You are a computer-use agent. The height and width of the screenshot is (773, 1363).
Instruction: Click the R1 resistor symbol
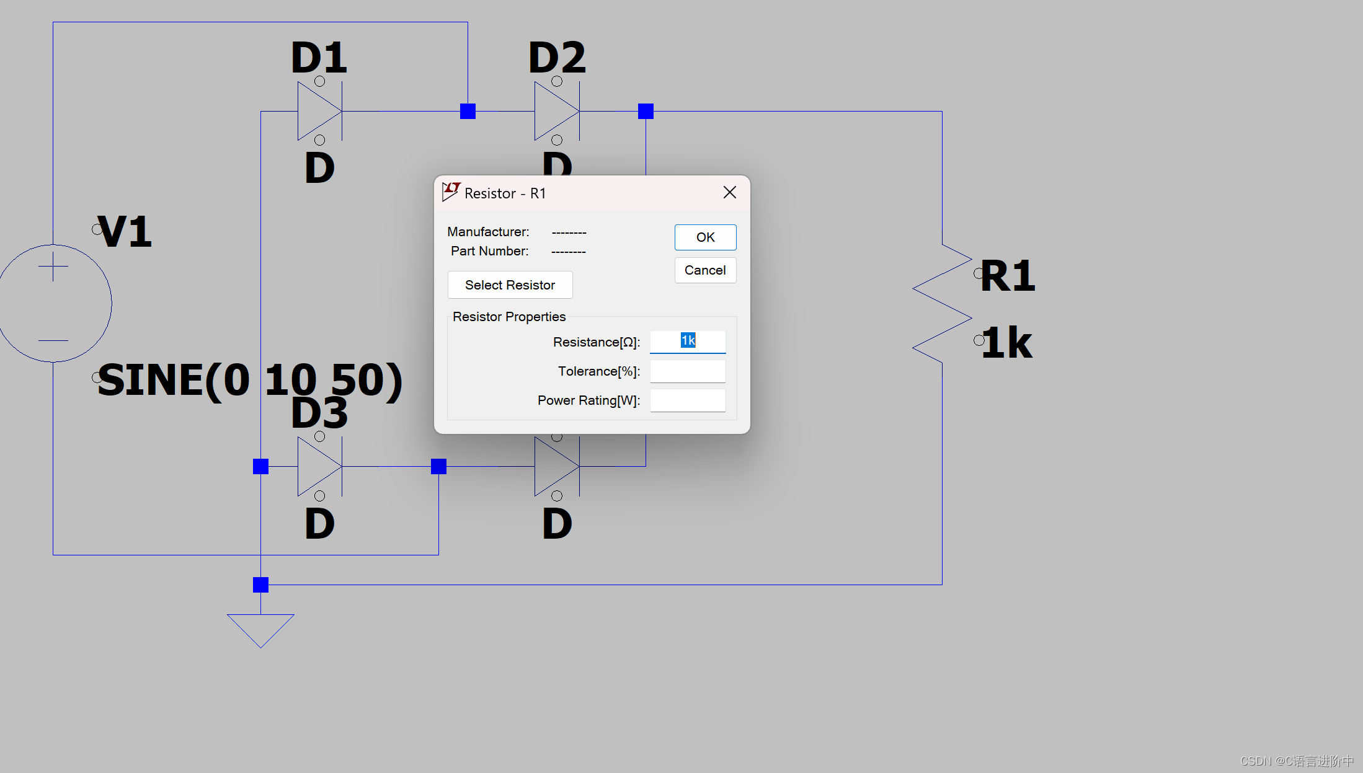(942, 304)
